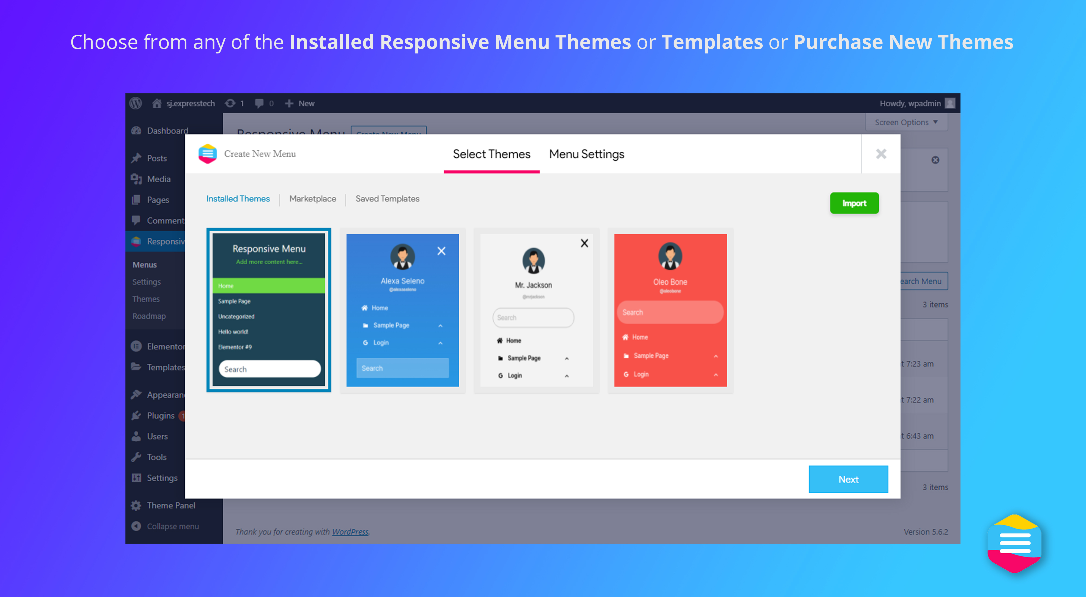Switch to the Menu Settings tab
The width and height of the screenshot is (1086, 597).
coord(586,154)
